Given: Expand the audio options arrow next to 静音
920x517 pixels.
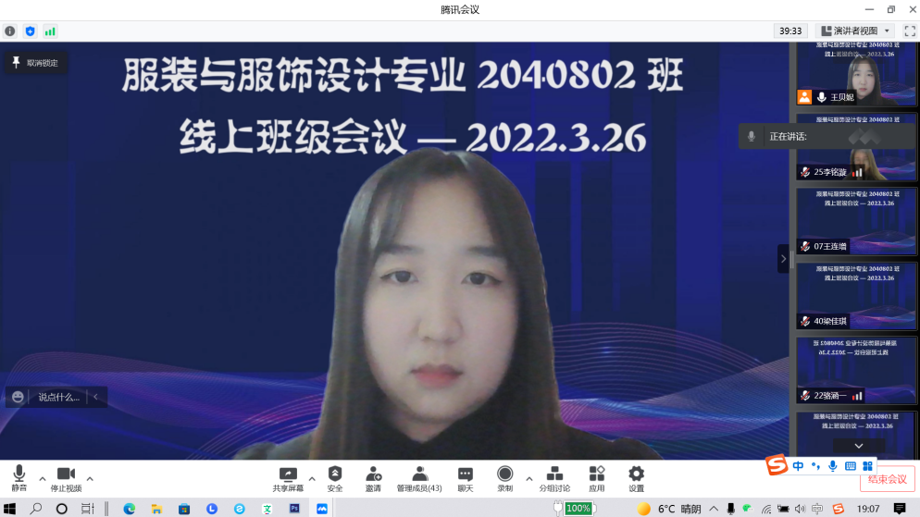Looking at the screenshot, I should coord(43,479).
